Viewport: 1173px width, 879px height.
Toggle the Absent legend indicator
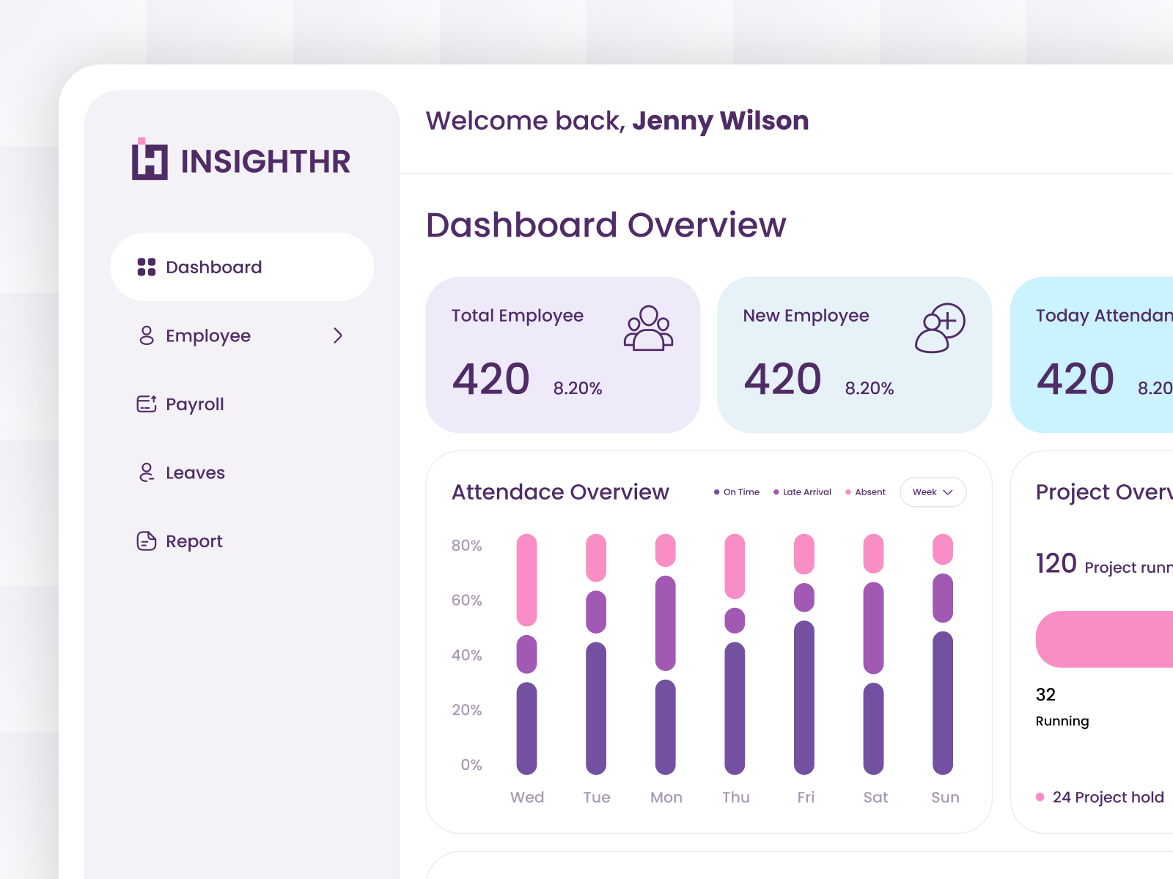coord(848,492)
